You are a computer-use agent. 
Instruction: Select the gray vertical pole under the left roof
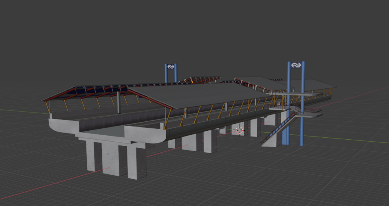119,103
